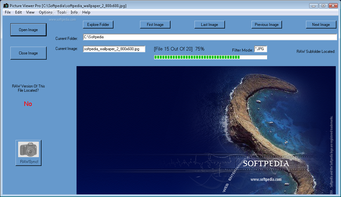The image size is (341, 197).
Task: Click the "[File 15 Out Of 20] 75%" text
Action: click(x=179, y=49)
